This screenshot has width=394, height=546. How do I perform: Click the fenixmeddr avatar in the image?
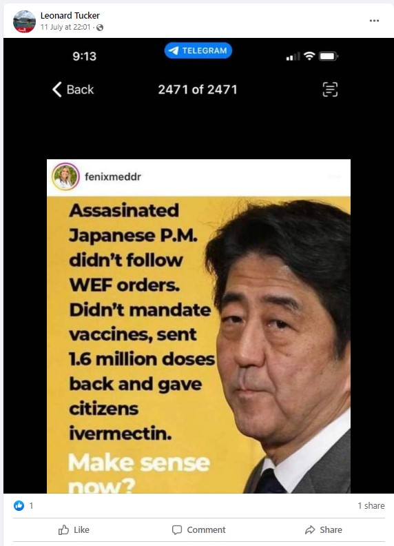pyautogui.click(x=65, y=176)
